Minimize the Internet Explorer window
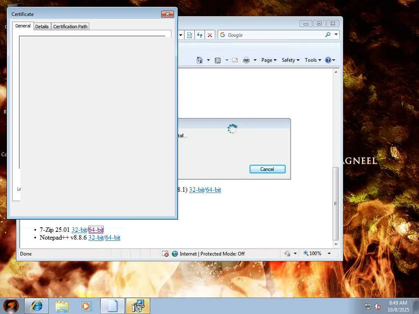 (306, 24)
